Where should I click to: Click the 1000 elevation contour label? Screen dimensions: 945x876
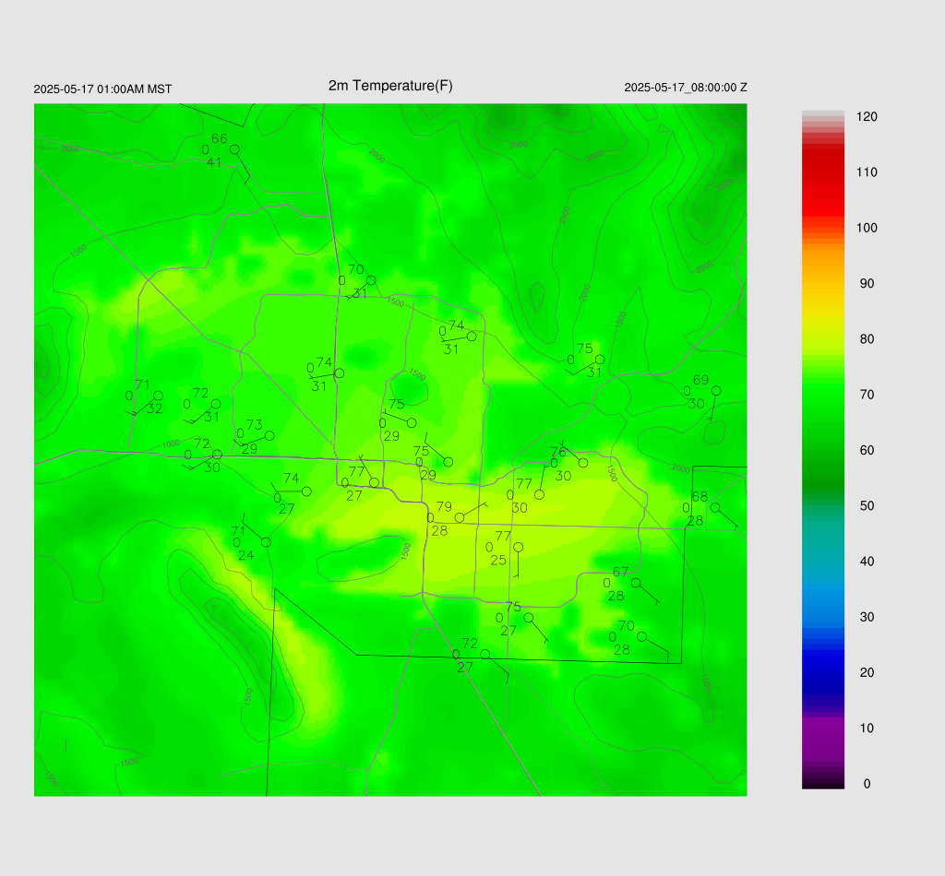[171, 444]
